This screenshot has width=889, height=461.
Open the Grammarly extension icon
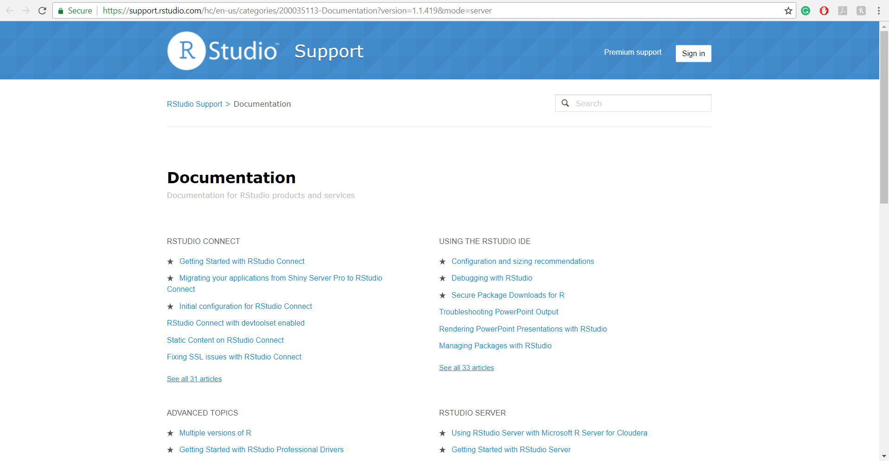pyautogui.click(x=806, y=11)
